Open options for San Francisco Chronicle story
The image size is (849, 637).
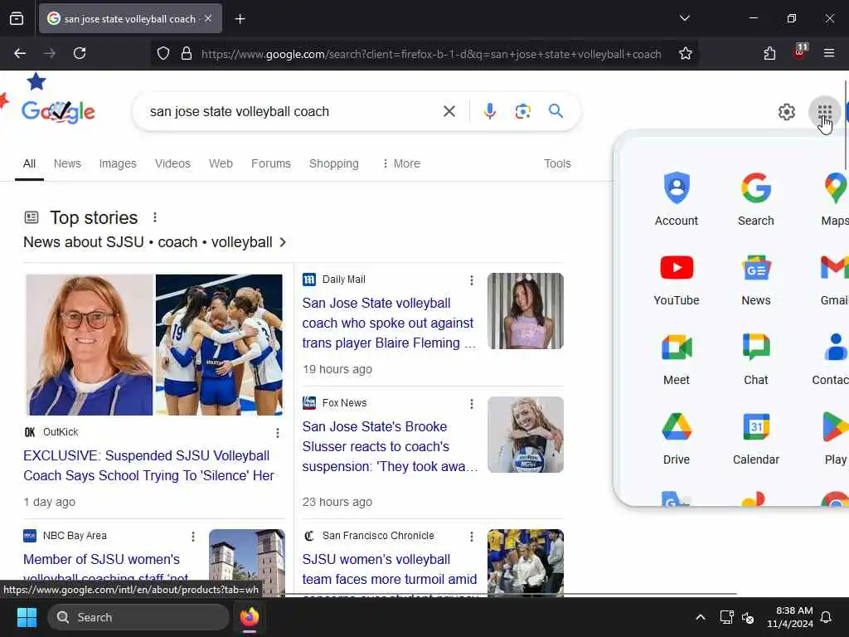[x=472, y=537]
